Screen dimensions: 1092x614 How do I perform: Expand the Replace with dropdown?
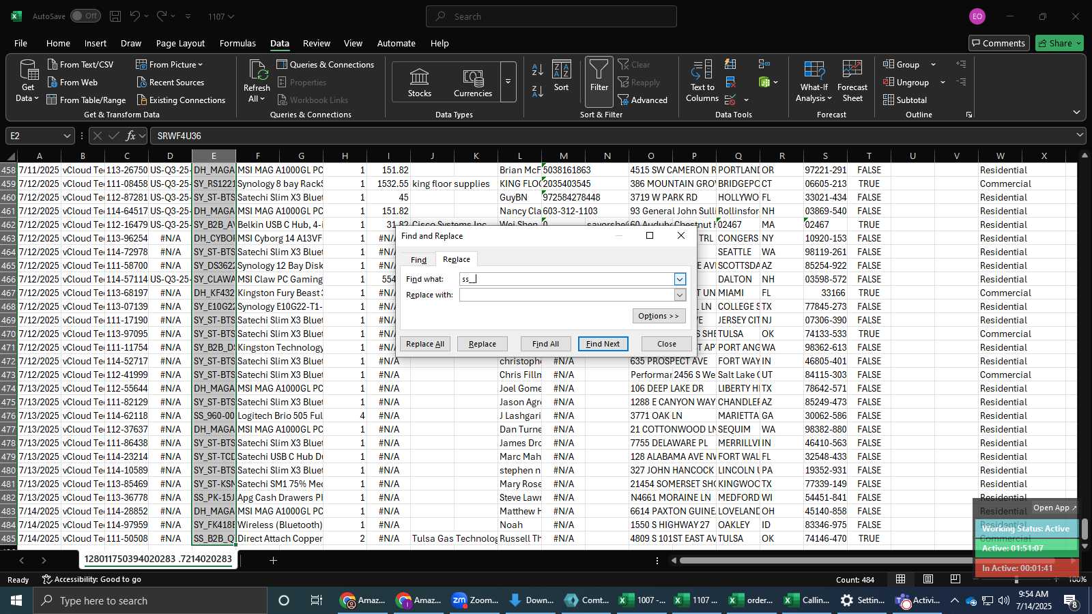tap(680, 295)
